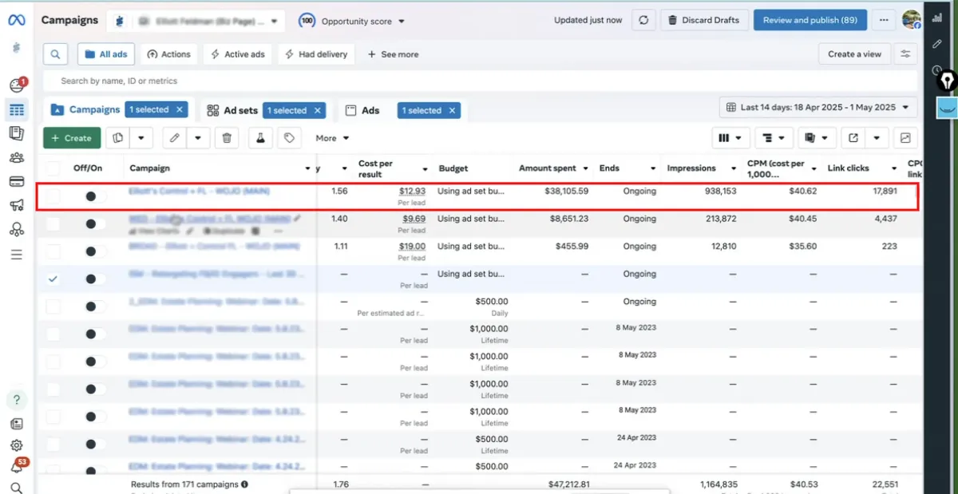Screen dimensions: 958x494
Task: Open the date range dropdown Last 14 days
Action: pos(818,107)
